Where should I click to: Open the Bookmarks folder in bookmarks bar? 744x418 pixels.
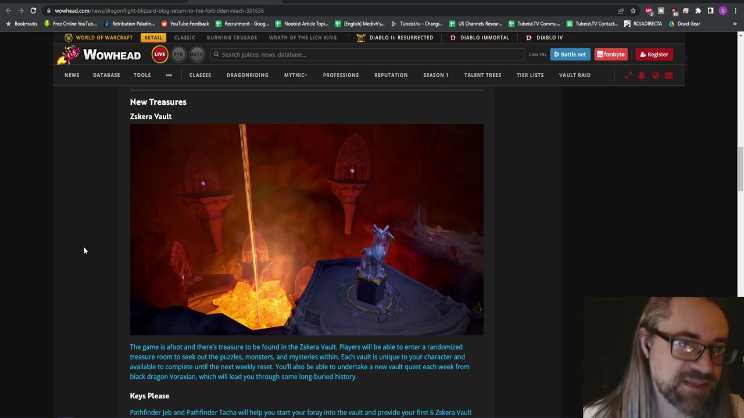pos(22,24)
